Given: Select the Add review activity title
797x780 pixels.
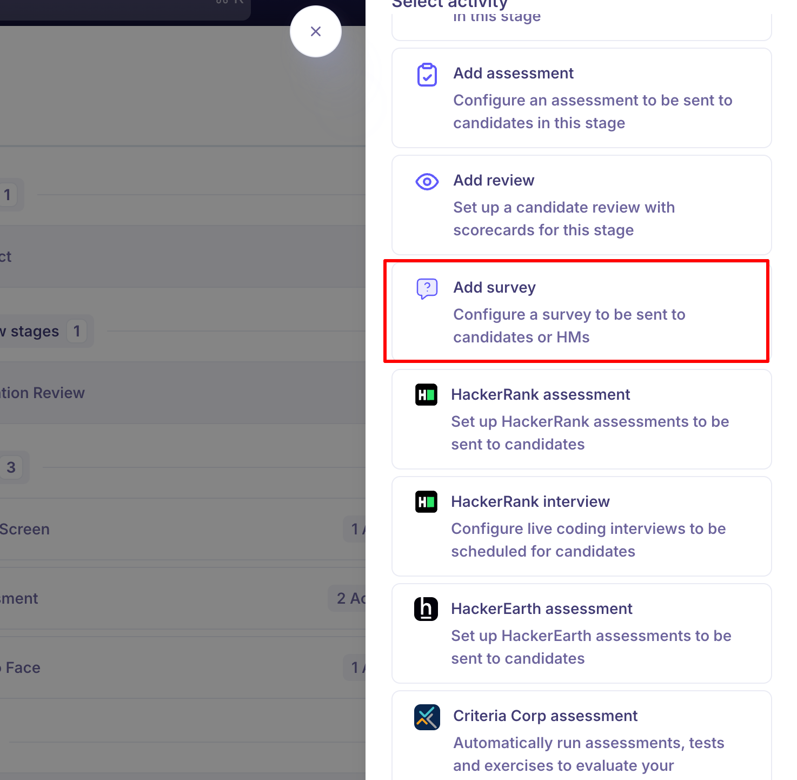Looking at the screenshot, I should 494,180.
